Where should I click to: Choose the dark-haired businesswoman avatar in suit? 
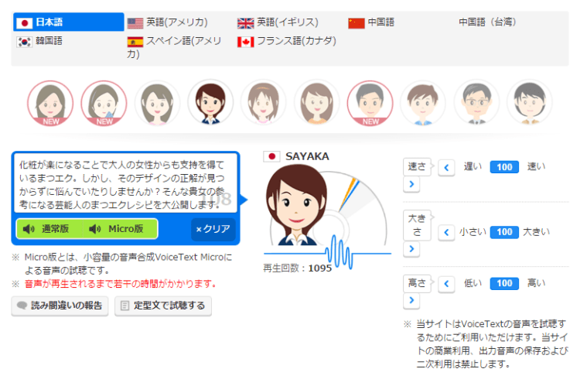(210, 103)
